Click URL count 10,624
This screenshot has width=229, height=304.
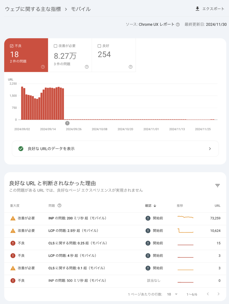[x=215, y=231]
